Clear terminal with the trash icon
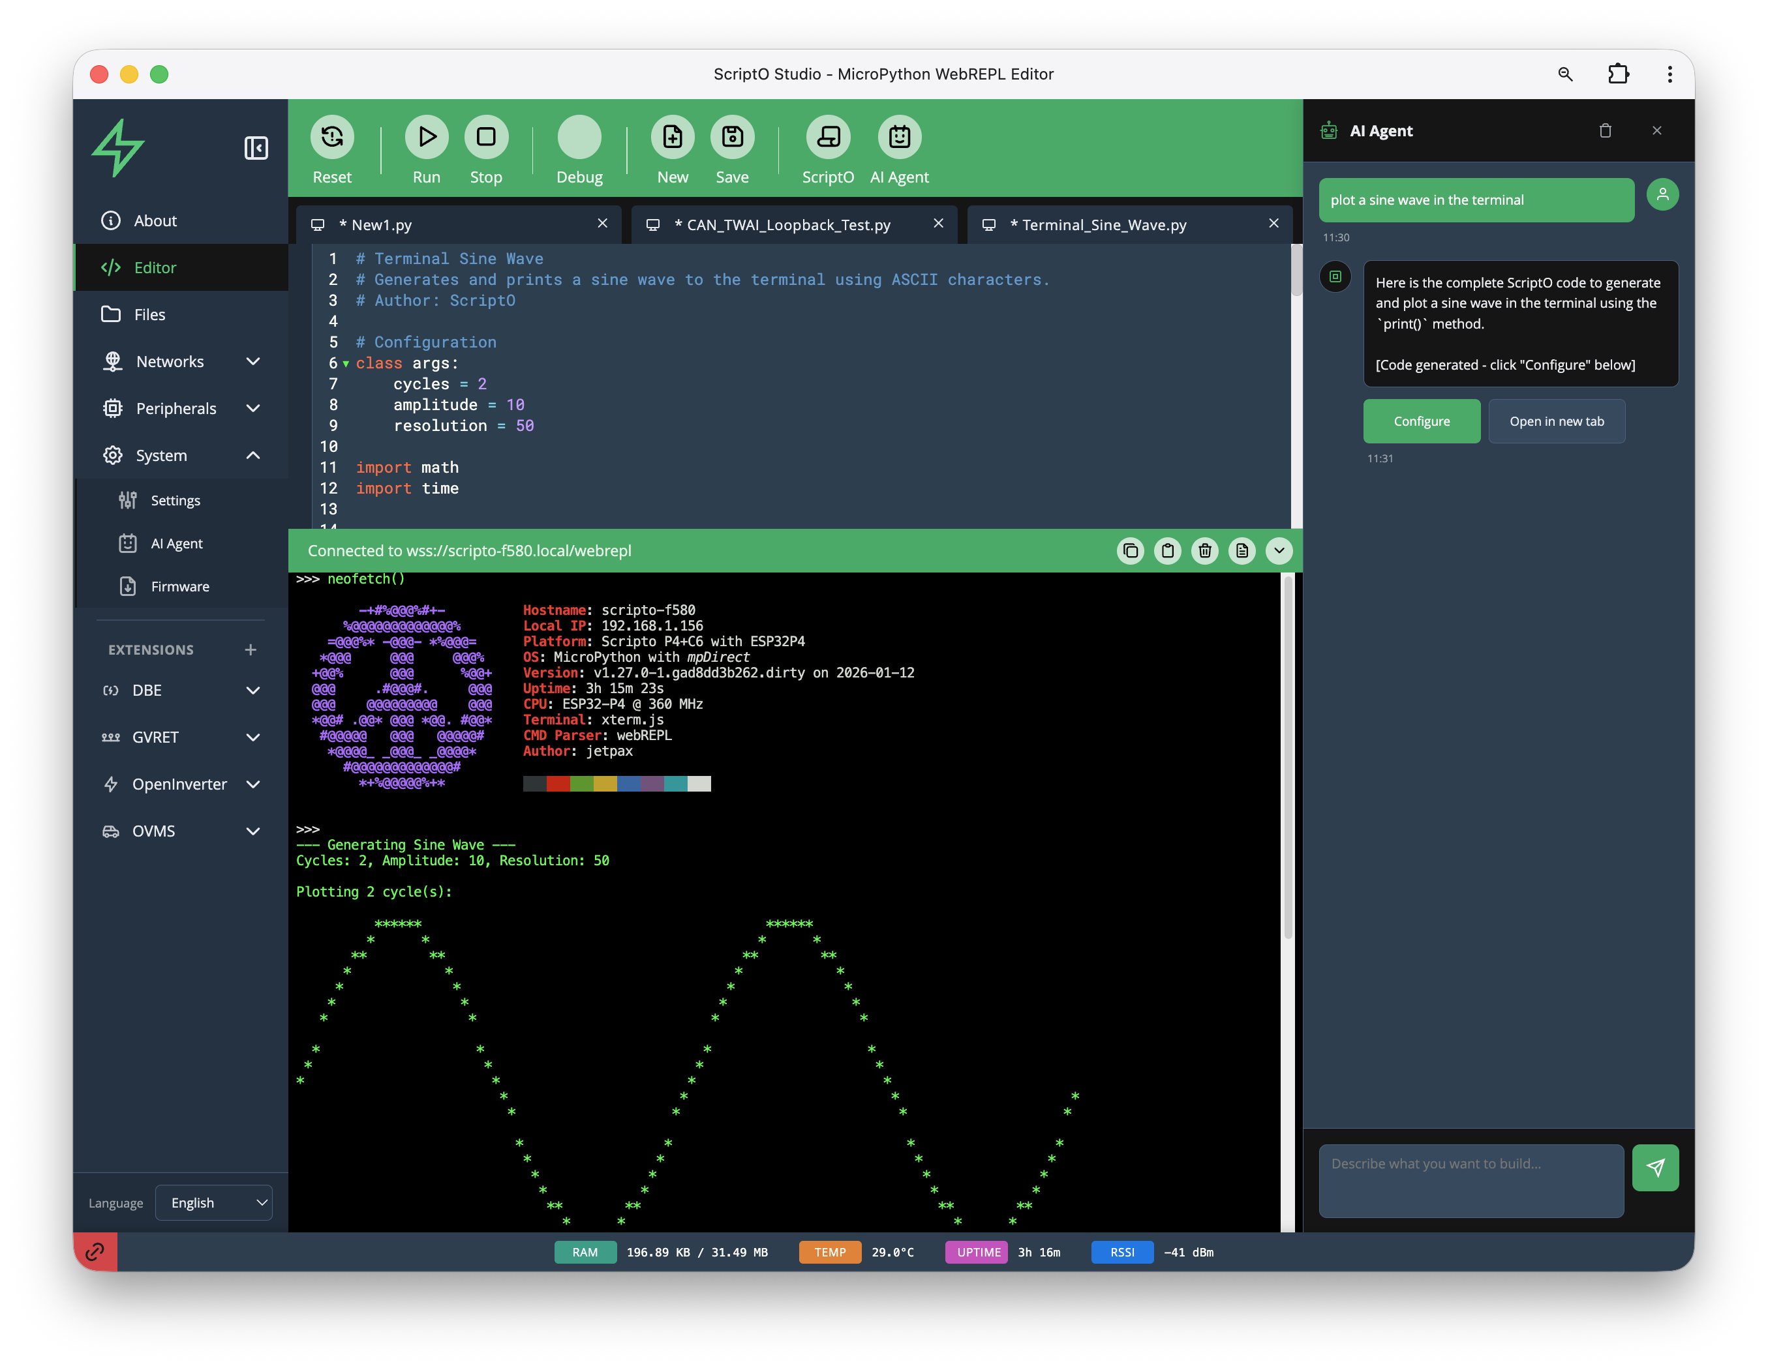1768x1368 pixels. point(1204,551)
